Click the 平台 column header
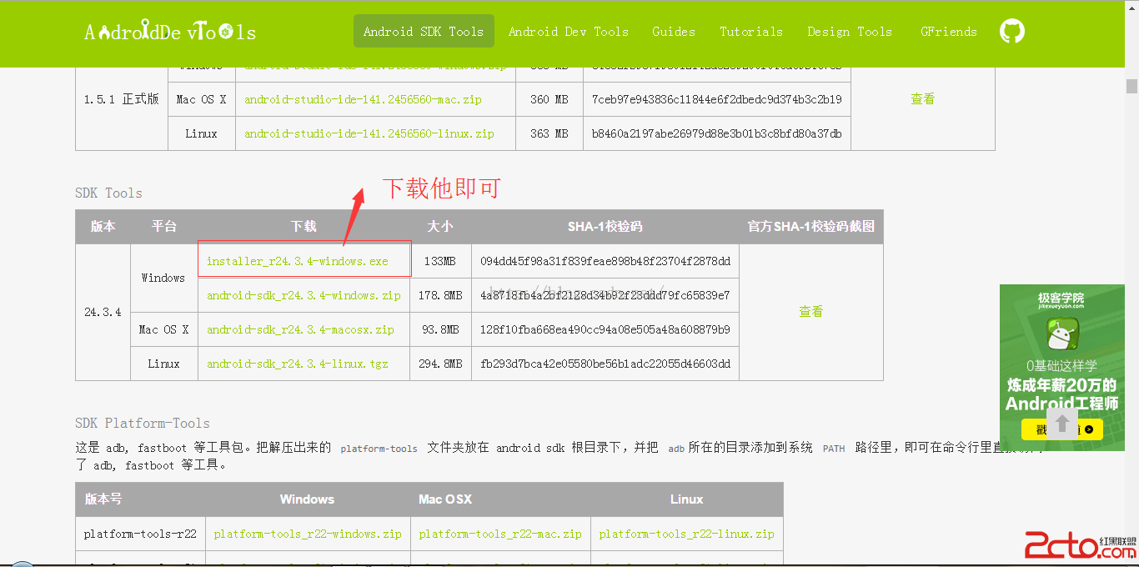This screenshot has height=567, width=1139. (x=164, y=227)
